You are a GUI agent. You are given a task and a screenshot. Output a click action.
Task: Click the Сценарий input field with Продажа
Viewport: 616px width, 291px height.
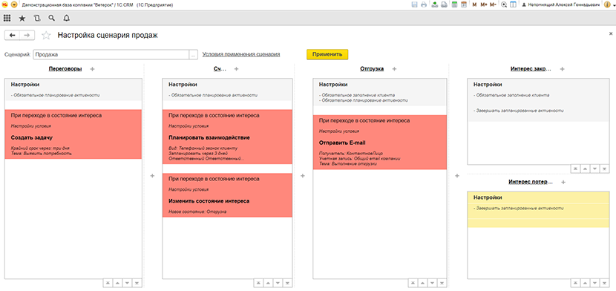(111, 55)
